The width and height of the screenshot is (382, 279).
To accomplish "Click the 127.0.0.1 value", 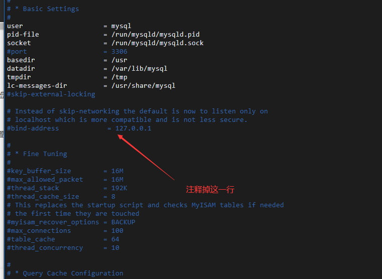I will (133, 128).
